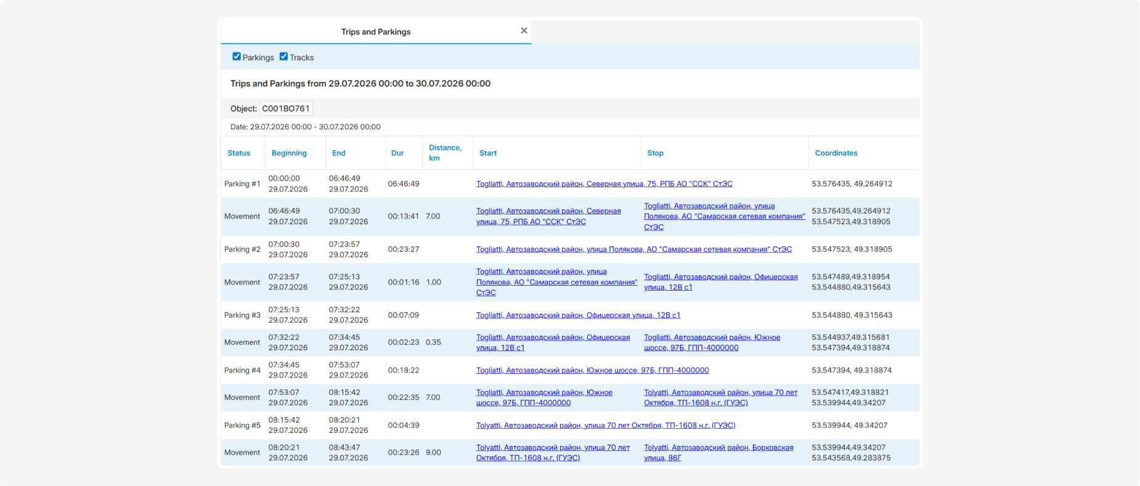The width and height of the screenshot is (1140, 486).
Task: Open start link of movement beginning 06:46:49
Action: pos(548,216)
